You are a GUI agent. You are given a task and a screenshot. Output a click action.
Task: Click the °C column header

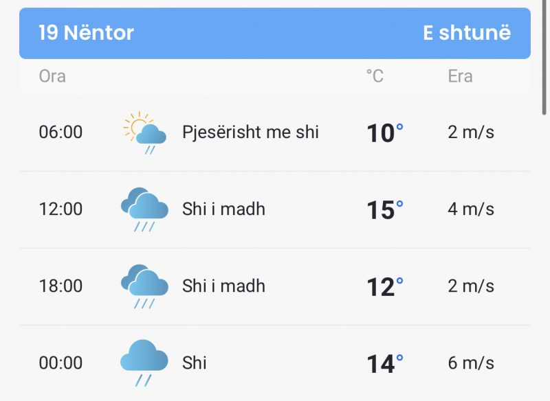(375, 76)
